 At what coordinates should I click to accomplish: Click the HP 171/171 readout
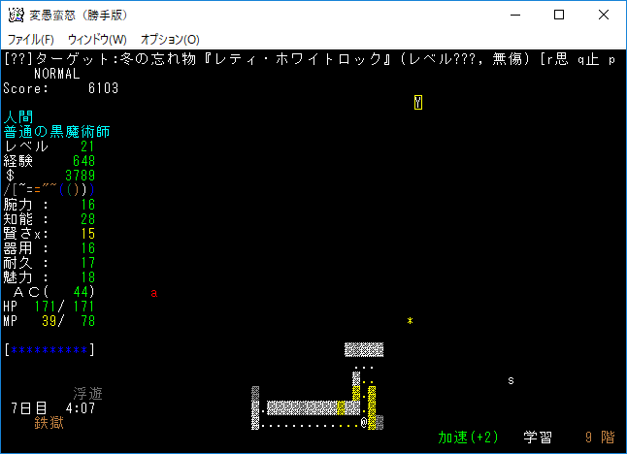click(x=50, y=307)
